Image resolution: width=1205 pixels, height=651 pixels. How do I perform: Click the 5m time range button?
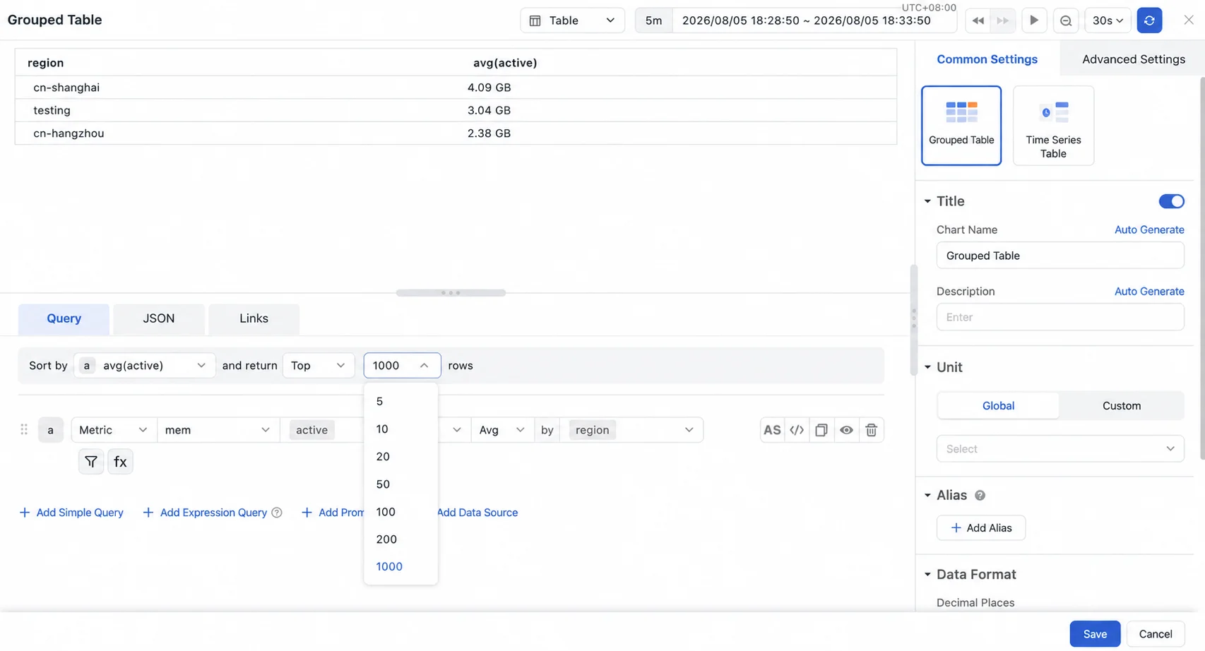click(653, 20)
